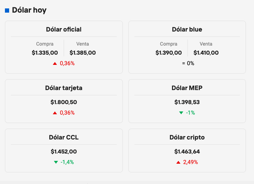Click the Dólar cripto price $1.463,64
The width and height of the screenshot is (254, 184).
tap(187, 152)
